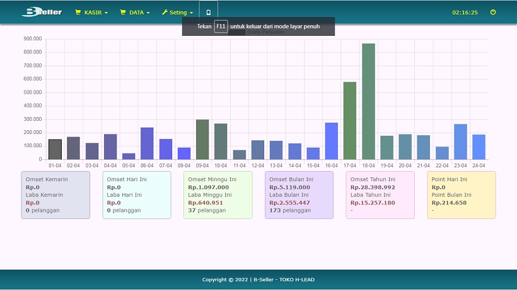This screenshot has height=290, width=517.
Task: Select the green 17-04 chart bar
Action: pos(350,120)
